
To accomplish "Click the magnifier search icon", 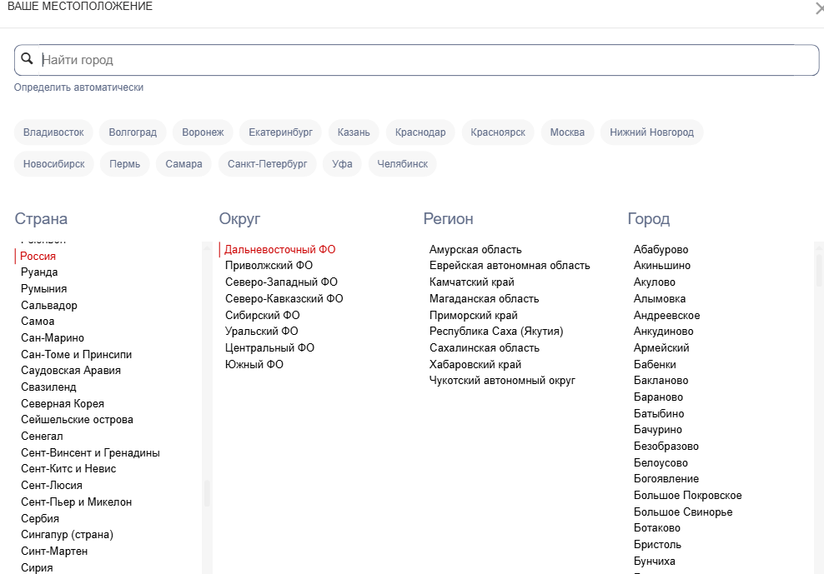I will click(27, 59).
